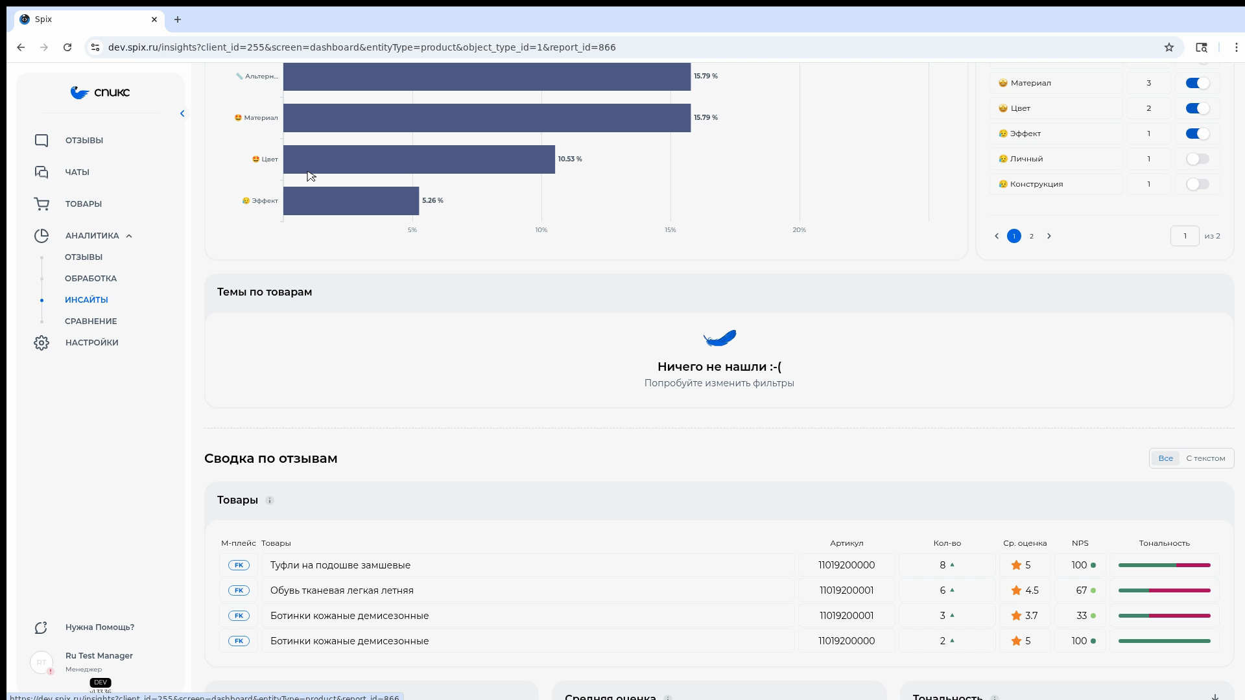Viewport: 1245px width, 700px height.
Task: Sort by the Кол-во column header
Action: pos(947,543)
